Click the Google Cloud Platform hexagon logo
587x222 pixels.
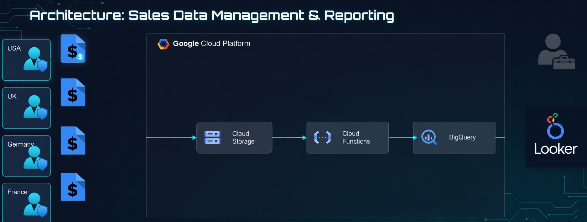point(163,44)
